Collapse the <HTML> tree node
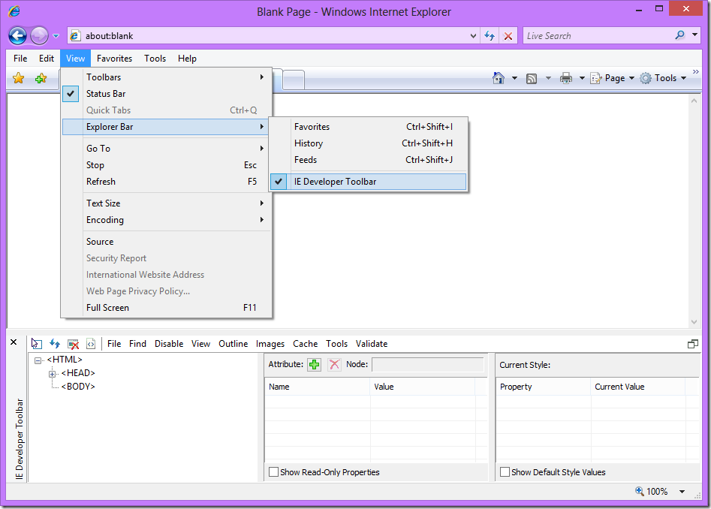Viewport: 711px width, 509px height. [38, 361]
